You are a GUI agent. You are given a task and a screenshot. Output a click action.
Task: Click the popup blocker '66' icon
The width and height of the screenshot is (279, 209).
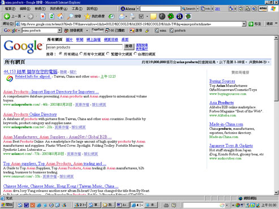(x=115, y=31)
